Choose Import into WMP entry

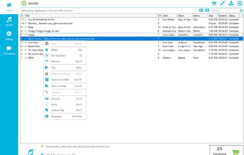(x=65, y=80)
